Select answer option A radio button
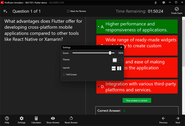185x126 pixels. [x=99, y=27]
